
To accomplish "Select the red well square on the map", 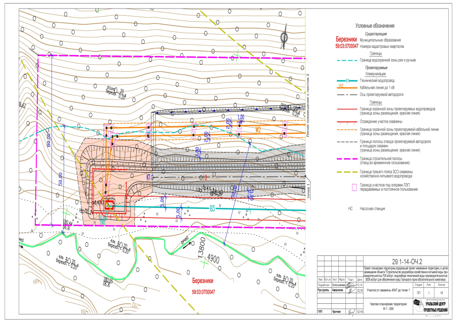I will [x=109, y=205].
